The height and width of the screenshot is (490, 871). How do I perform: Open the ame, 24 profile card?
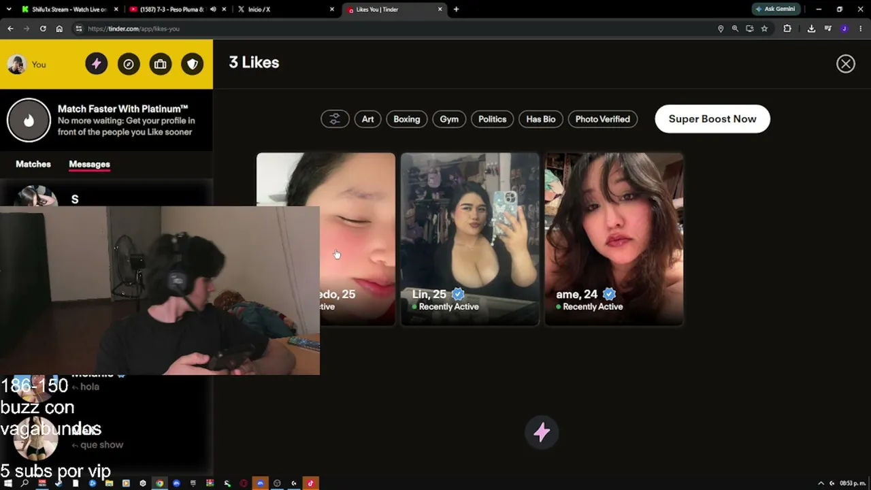click(x=614, y=239)
